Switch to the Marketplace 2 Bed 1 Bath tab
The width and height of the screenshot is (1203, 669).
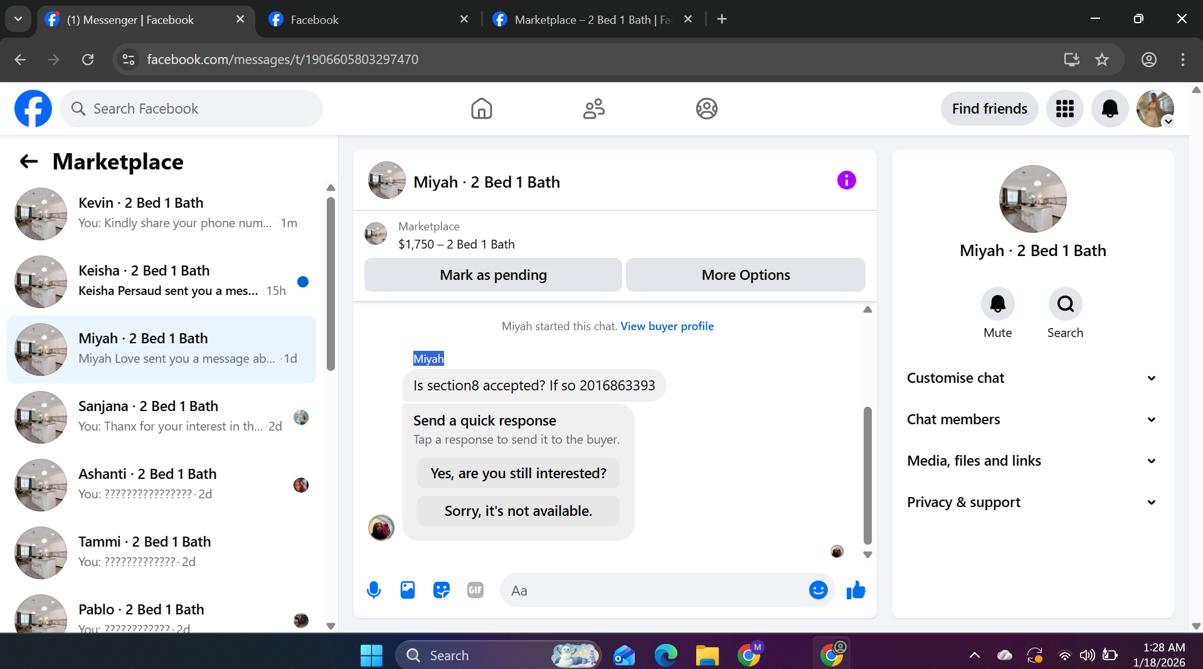pyautogui.click(x=593, y=19)
